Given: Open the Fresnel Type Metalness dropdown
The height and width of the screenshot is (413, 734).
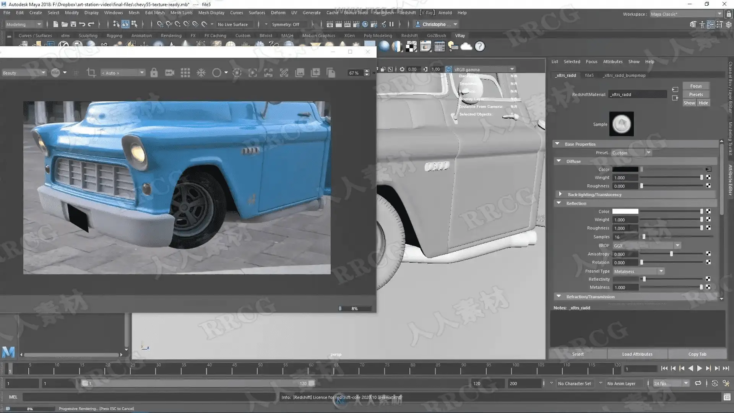Looking at the screenshot, I should (x=638, y=271).
